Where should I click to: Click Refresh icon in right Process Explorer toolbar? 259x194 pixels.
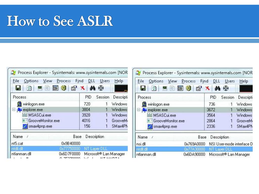154,88
